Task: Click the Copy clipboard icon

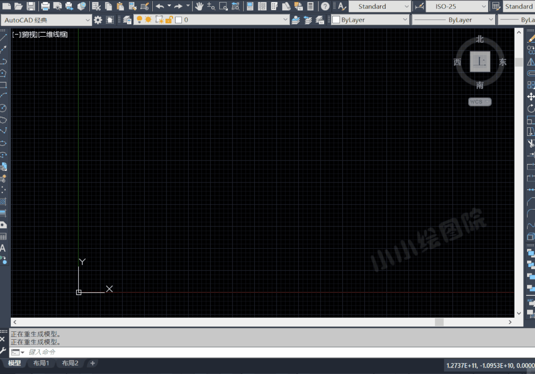Action: click(109, 6)
